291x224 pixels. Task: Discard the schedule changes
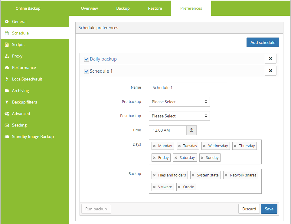pyautogui.click(x=249, y=209)
